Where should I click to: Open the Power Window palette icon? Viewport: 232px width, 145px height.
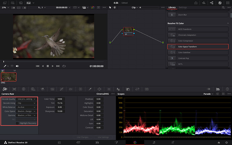click(99, 89)
